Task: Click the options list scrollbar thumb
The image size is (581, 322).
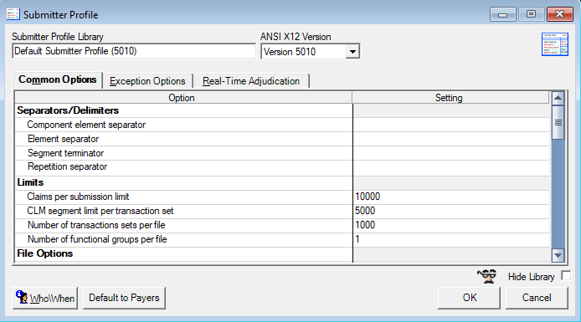Action: (x=558, y=122)
